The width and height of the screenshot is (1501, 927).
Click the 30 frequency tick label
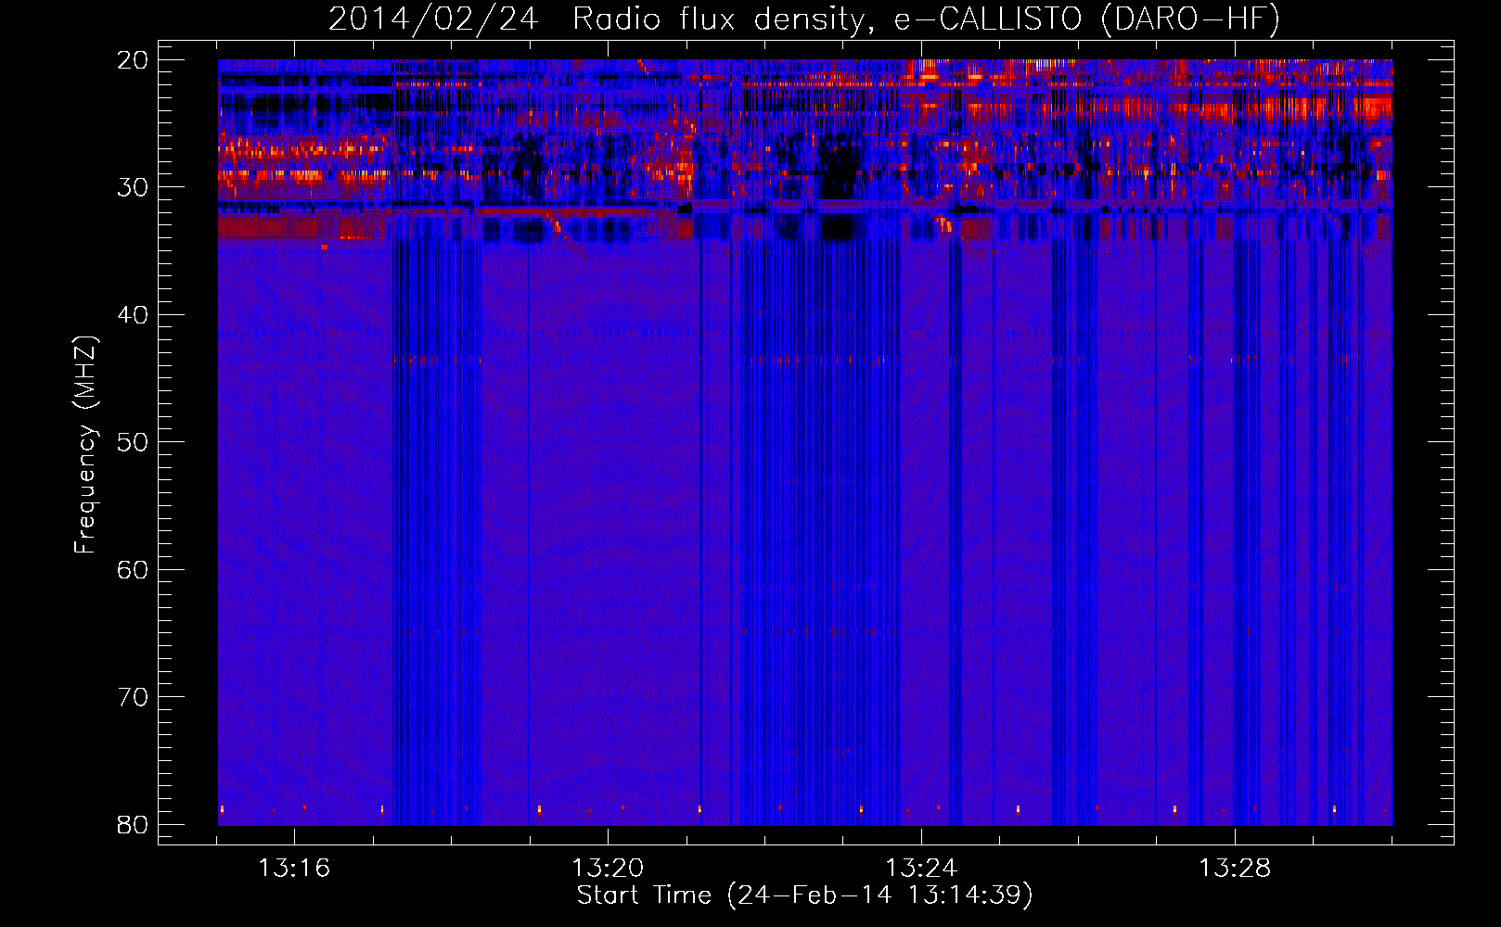(134, 187)
